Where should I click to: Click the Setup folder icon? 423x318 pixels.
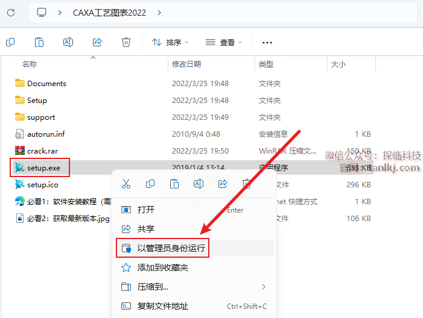tap(20, 100)
